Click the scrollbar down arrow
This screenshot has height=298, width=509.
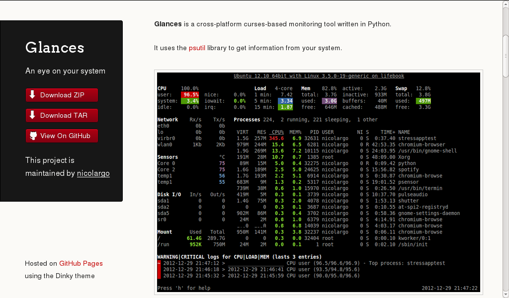tap(505, 294)
